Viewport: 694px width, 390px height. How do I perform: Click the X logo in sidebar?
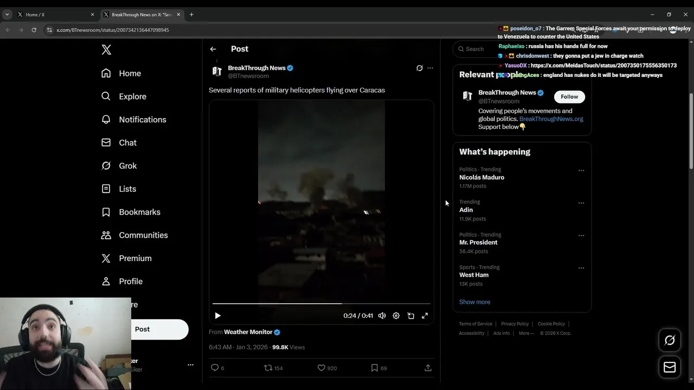[106, 50]
